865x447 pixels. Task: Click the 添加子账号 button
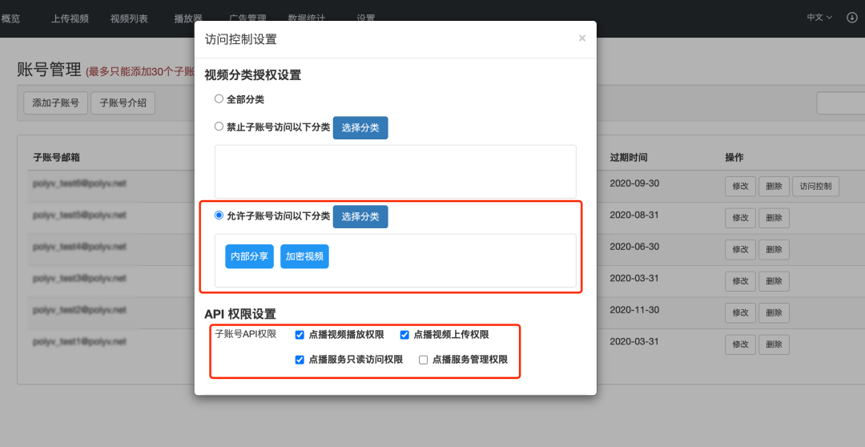click(x=55, y=103)
